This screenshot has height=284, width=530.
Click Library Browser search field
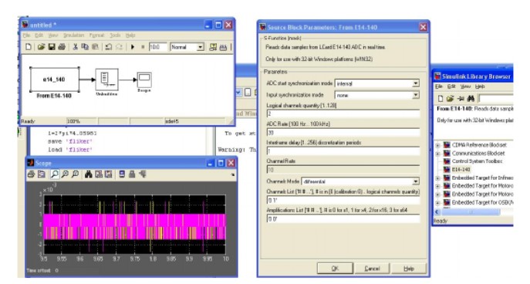(x=496, y=99)
